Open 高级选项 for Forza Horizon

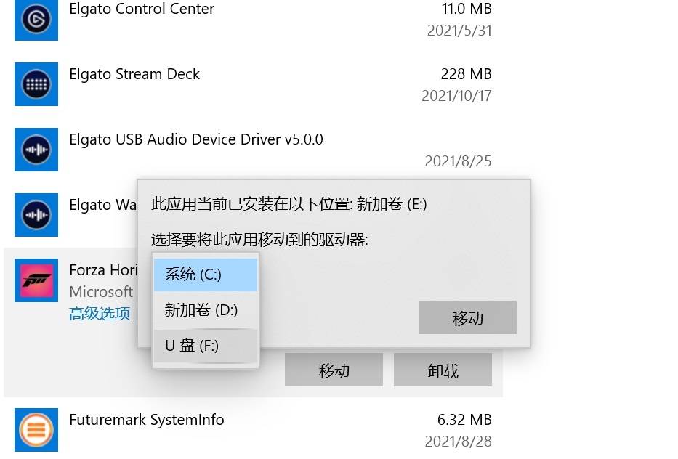tap(99, 314)
